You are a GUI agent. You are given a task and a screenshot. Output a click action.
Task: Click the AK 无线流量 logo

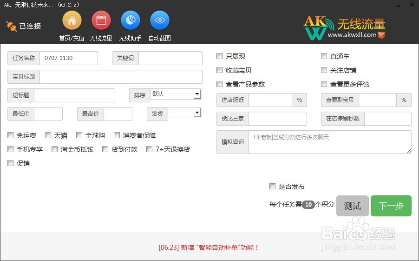(x=345, y=28)
